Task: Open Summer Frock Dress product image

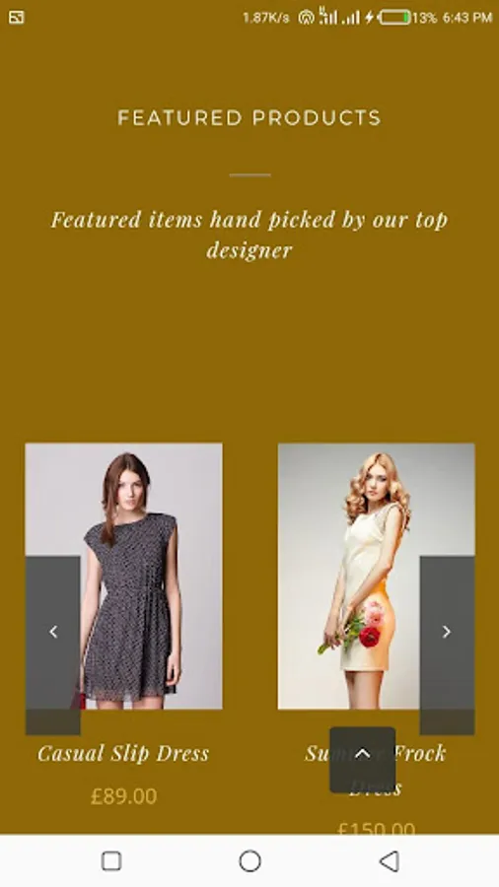Action: pyautogui.click(x=377, y=576)
